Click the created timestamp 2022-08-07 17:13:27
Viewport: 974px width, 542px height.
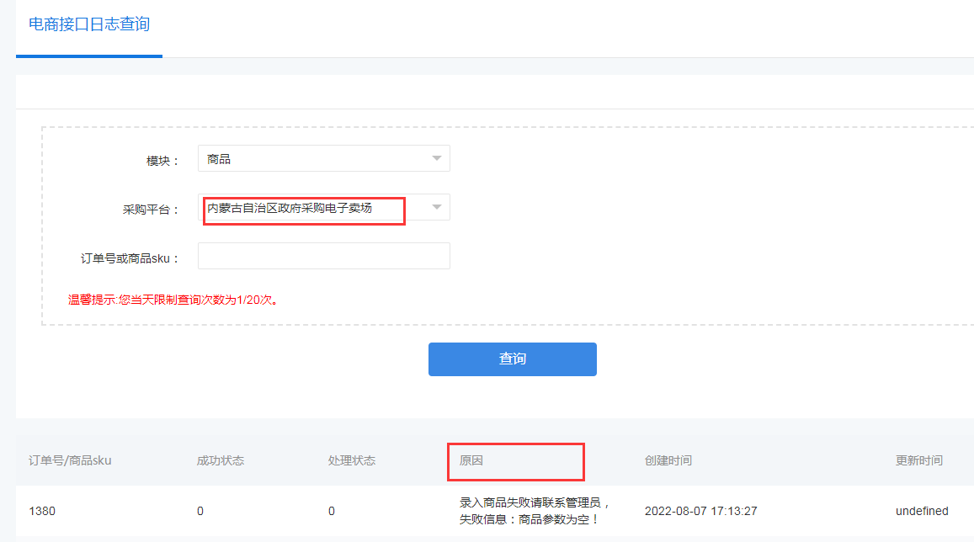700,511
